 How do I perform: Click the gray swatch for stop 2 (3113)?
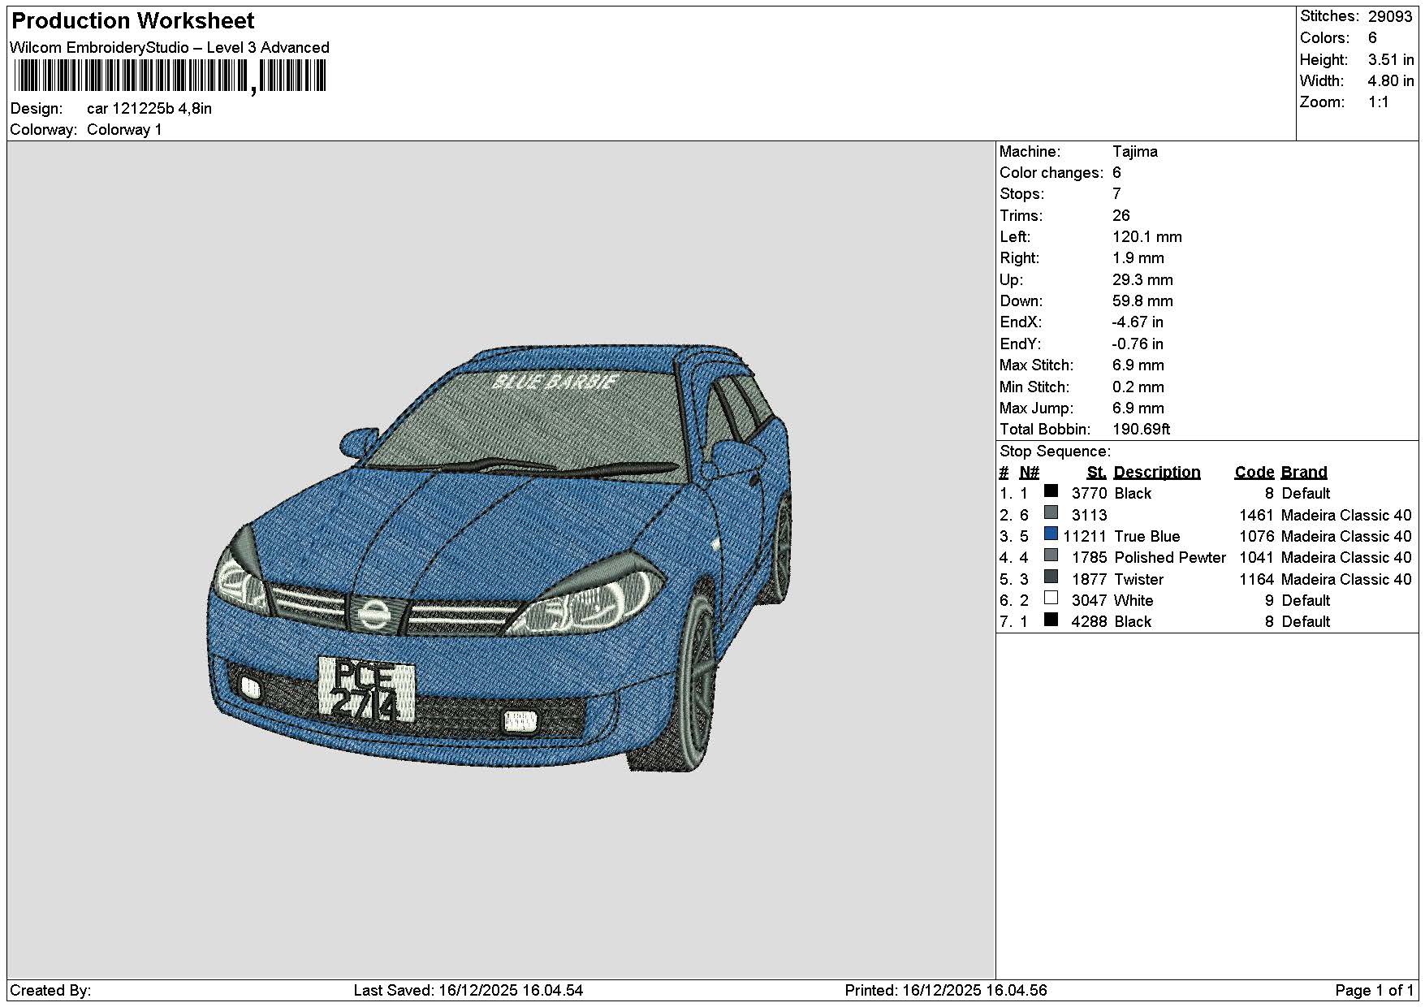tap(1051, 512)
